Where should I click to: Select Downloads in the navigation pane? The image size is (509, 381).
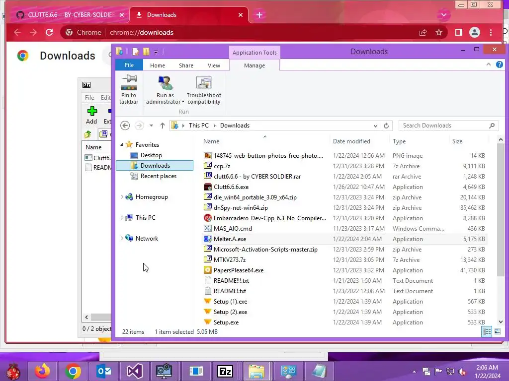coord(155,166)
